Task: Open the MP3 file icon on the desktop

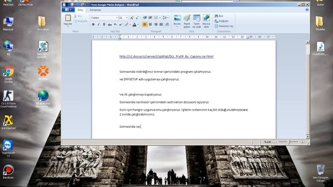Action: coord(321,48)
